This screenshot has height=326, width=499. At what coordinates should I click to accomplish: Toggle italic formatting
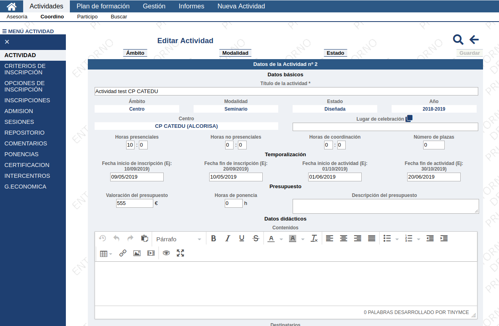point(228,239)
